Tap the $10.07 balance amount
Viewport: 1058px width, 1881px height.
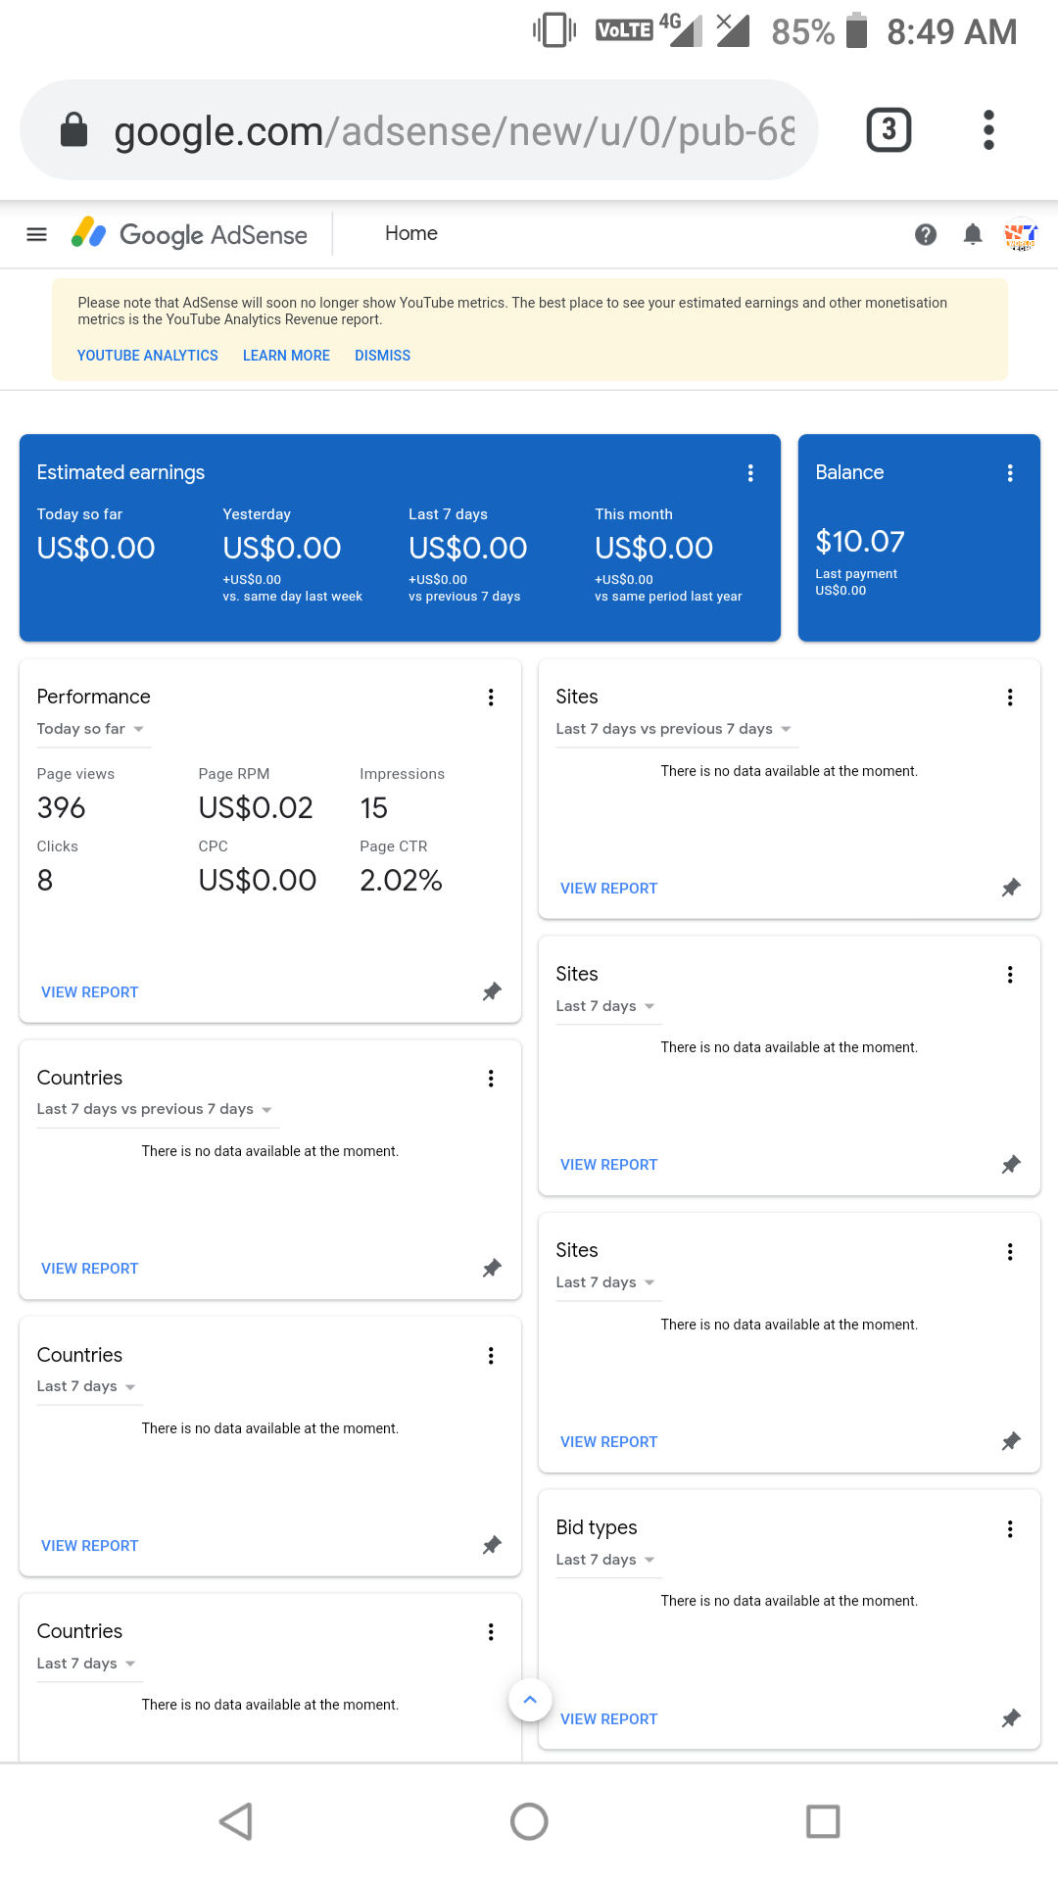(x=860, y=541)
